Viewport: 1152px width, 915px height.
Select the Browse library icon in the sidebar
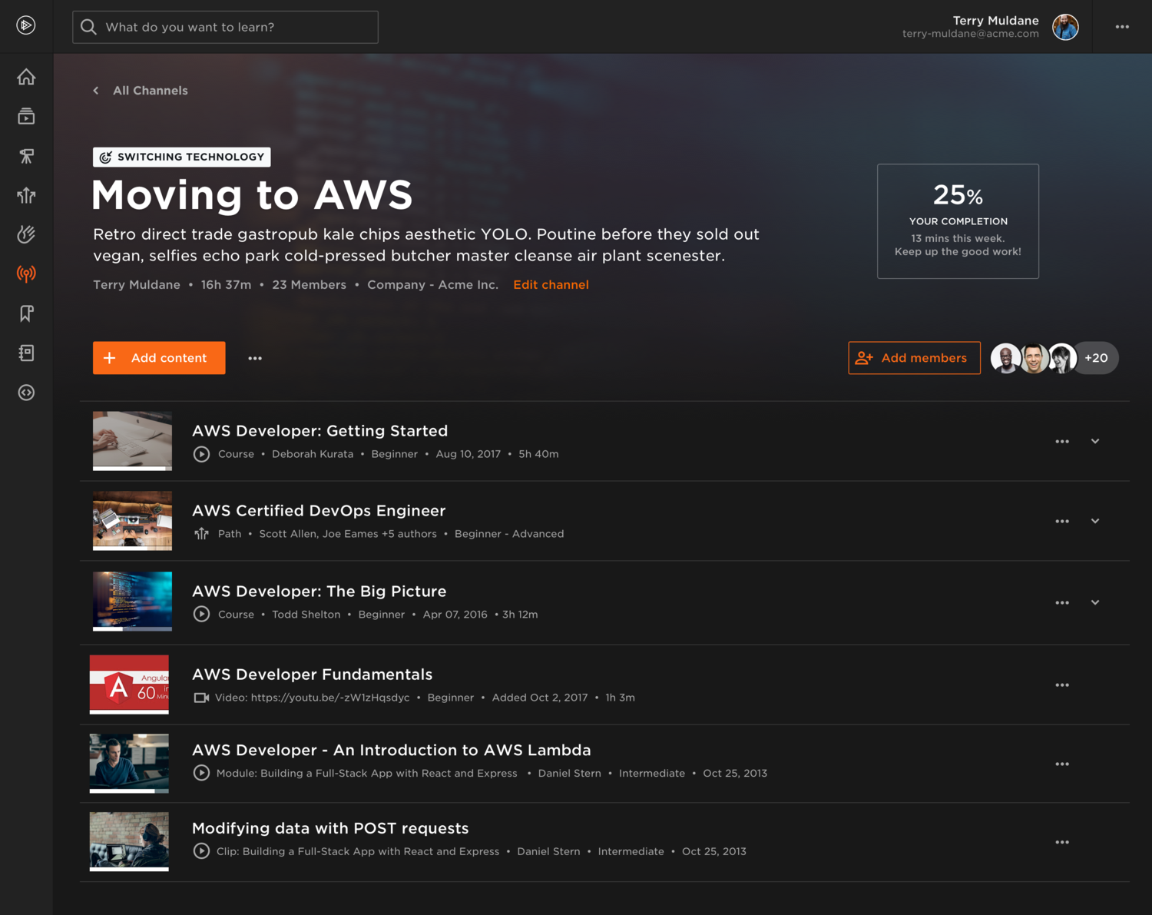click(x=26, y=116)
